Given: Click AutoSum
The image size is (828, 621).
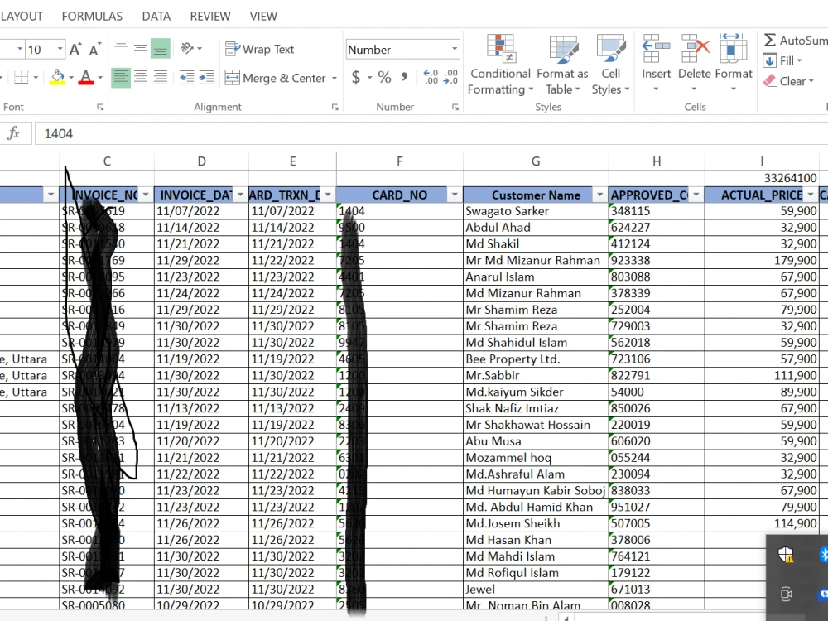Looking at the screenshot, I should 795,41.
